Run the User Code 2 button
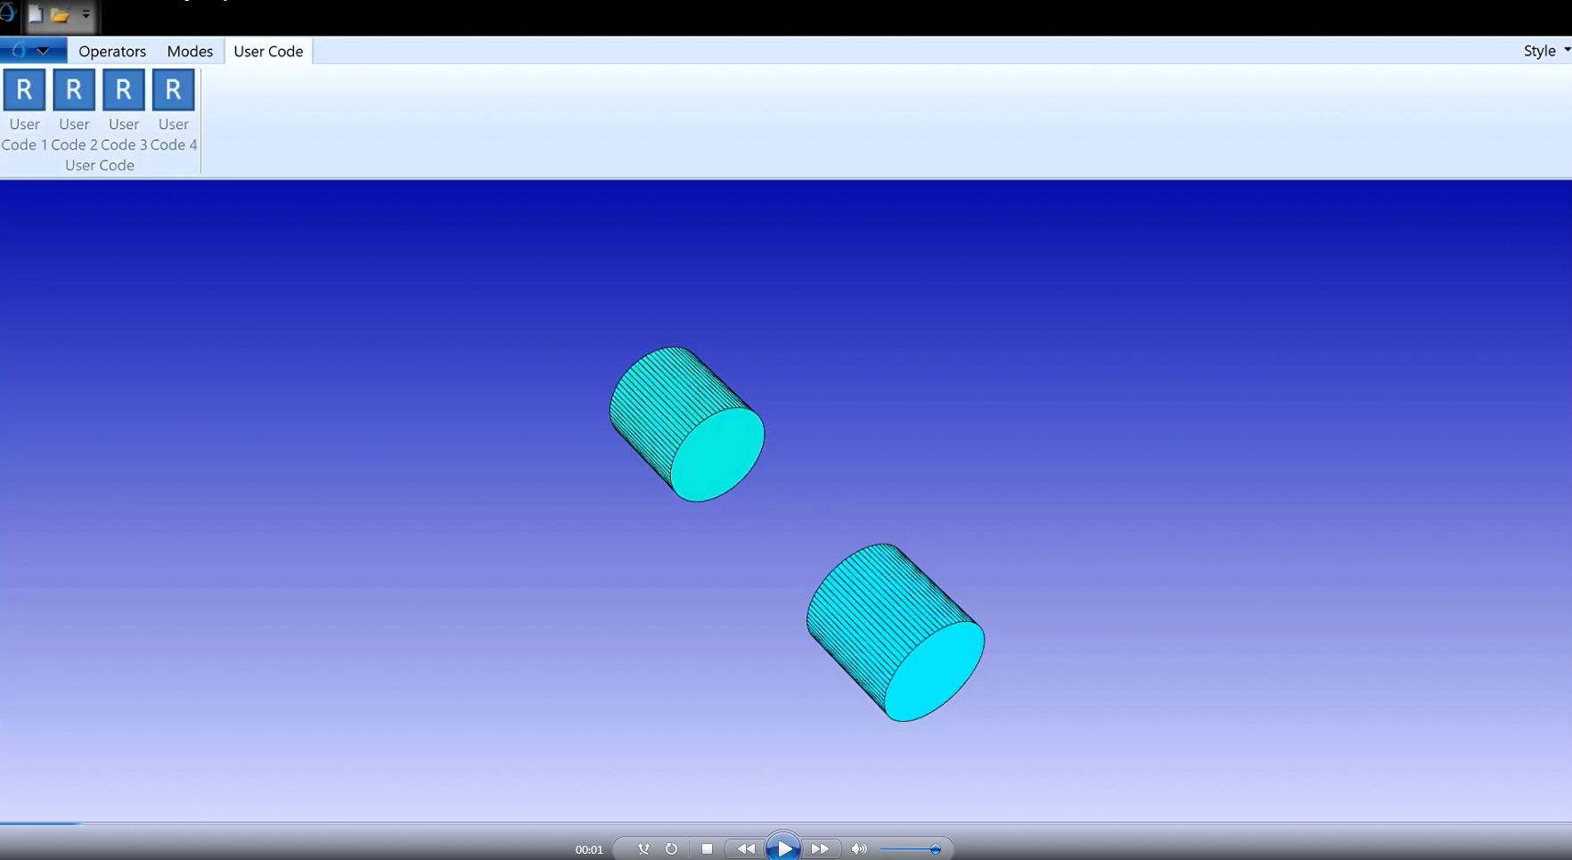1572x860 pixels. point(74,111)
